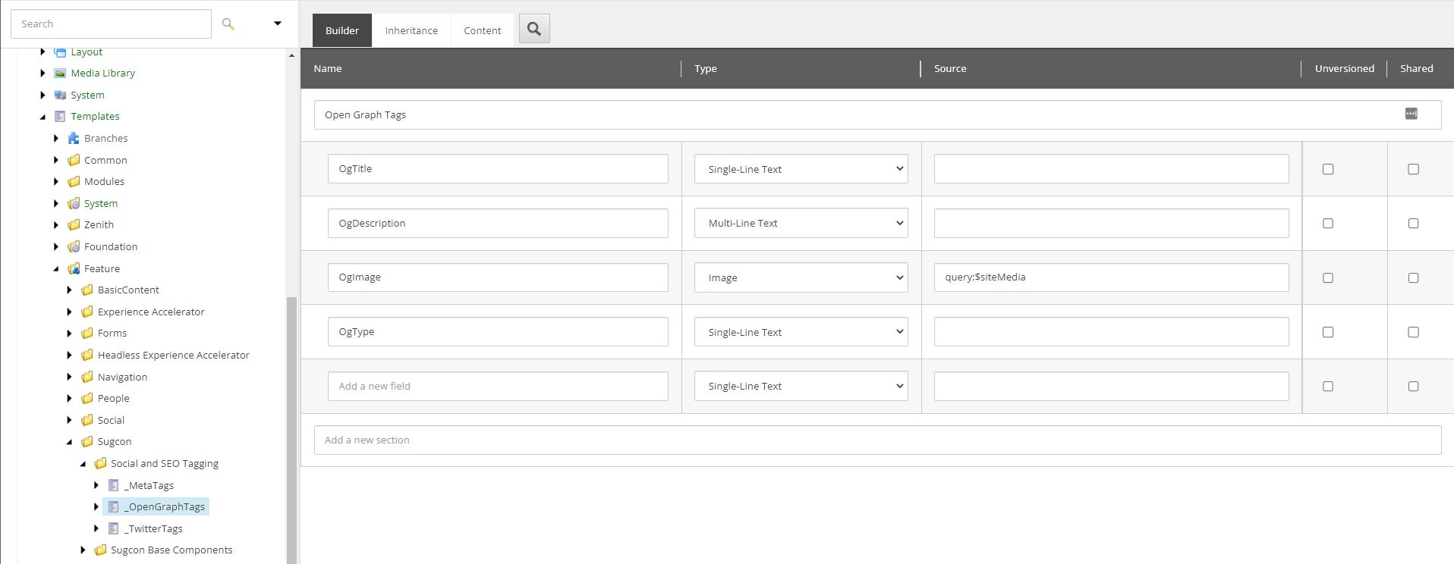The width and height of the screenshot is (1454, 564).
Task: Click the Media Library tree icon
Action: [60, 74]
